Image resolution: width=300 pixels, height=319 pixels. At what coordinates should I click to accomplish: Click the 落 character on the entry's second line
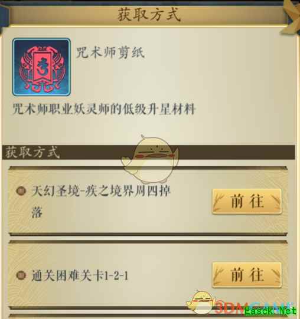[37, 212]
